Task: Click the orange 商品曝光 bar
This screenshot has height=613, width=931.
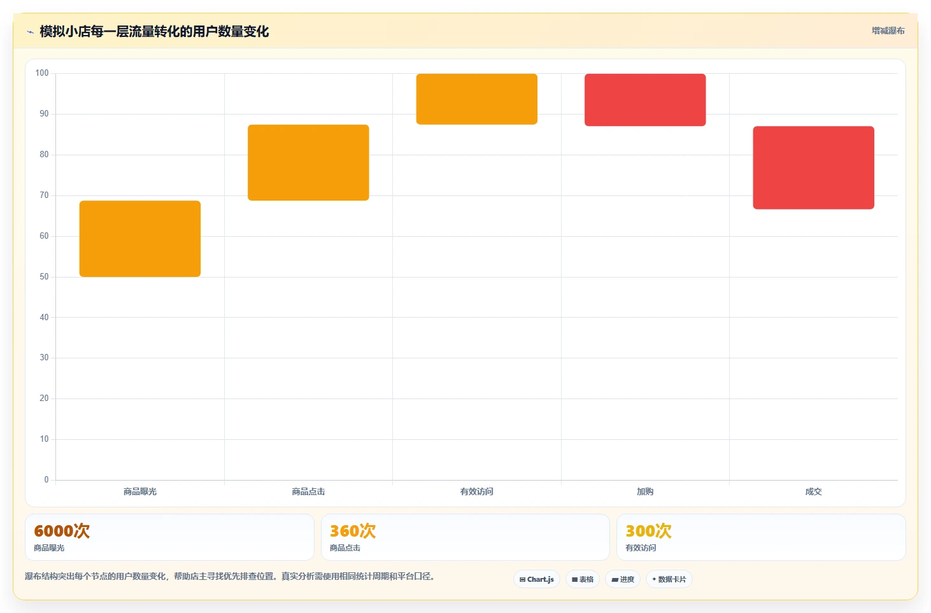Action: [140, 239]
